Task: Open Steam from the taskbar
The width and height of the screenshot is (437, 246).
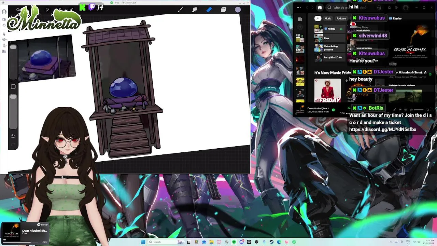Action: click(271, 242)
